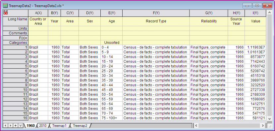
Task: Click the age cell '25 - 29'
Action: pos(112,71)
